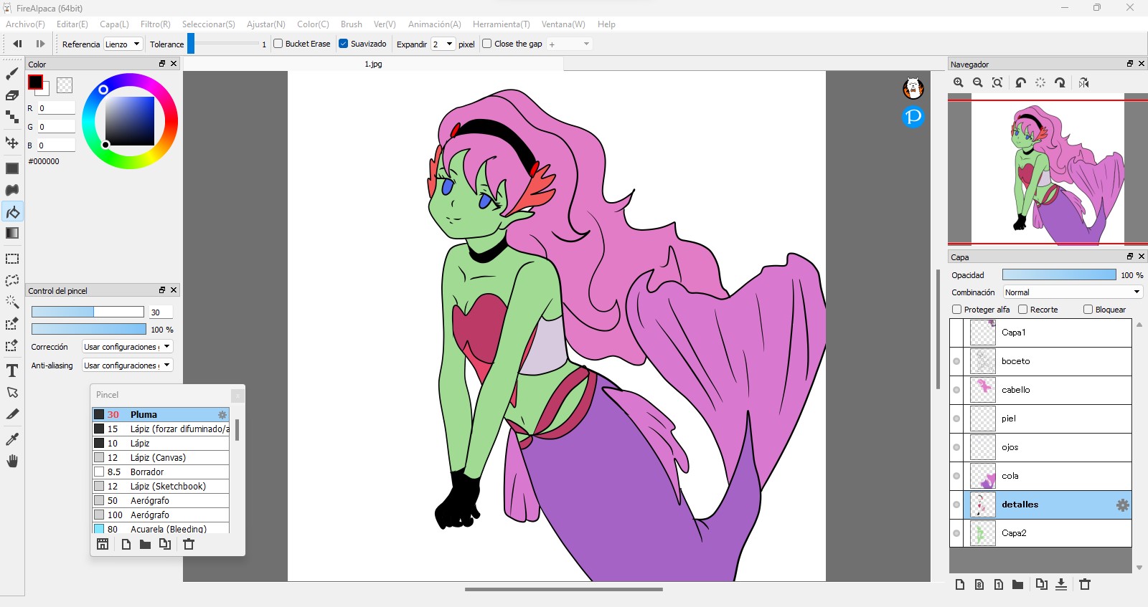The image size is (1148, 607).
Task: Select the rectangular Selection tool
Action: point(12,259)
